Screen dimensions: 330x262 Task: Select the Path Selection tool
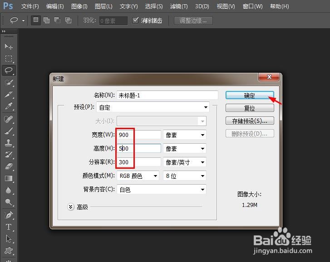click(9, 239)
